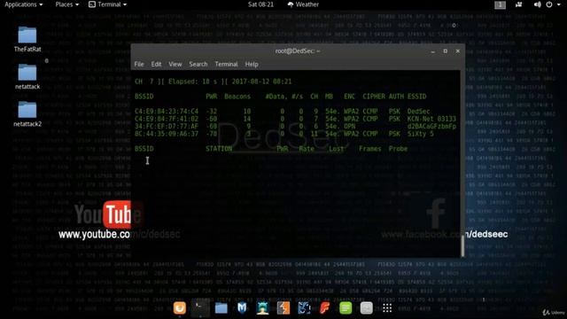567x319 pixels.
Task: Click BSSID C4:E9:84:7F:41:02 in terminal
Action: tap(167, 119)
